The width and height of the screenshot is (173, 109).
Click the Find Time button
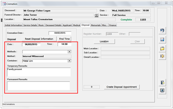[64, 39]
